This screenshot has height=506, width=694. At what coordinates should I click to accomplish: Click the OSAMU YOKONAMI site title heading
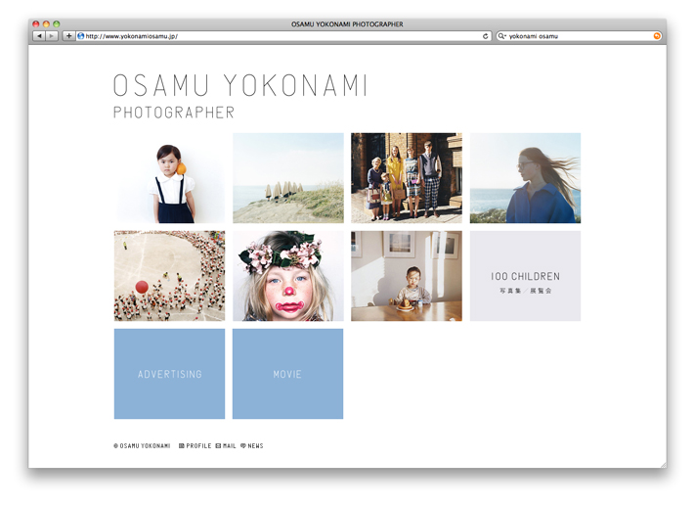tap(239, 86)
